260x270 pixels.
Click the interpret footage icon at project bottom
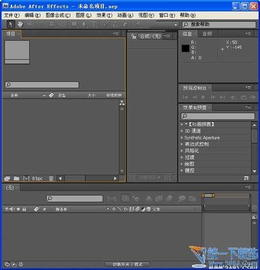click(7, 178)
